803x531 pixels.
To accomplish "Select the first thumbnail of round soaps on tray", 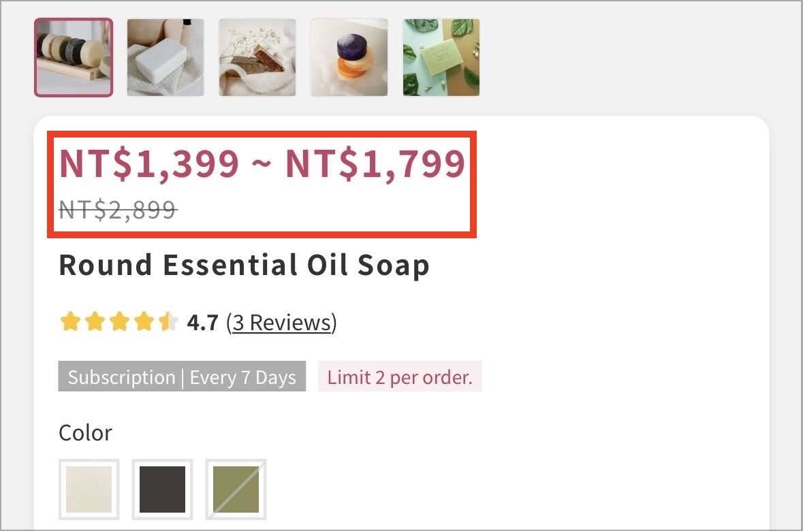I will tap(74, 57).
